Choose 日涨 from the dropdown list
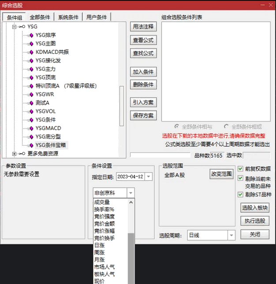Viewport: 276px width, 284px height. click(99, 245)
